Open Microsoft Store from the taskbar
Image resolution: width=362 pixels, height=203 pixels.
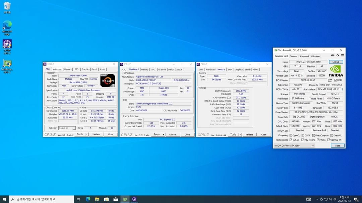pyautogui.click(x=107, y=199)
